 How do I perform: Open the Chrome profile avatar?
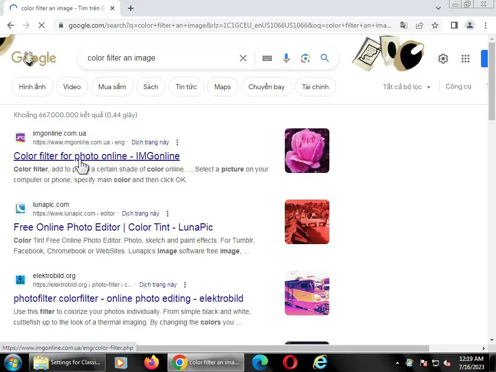coord(470,25)
